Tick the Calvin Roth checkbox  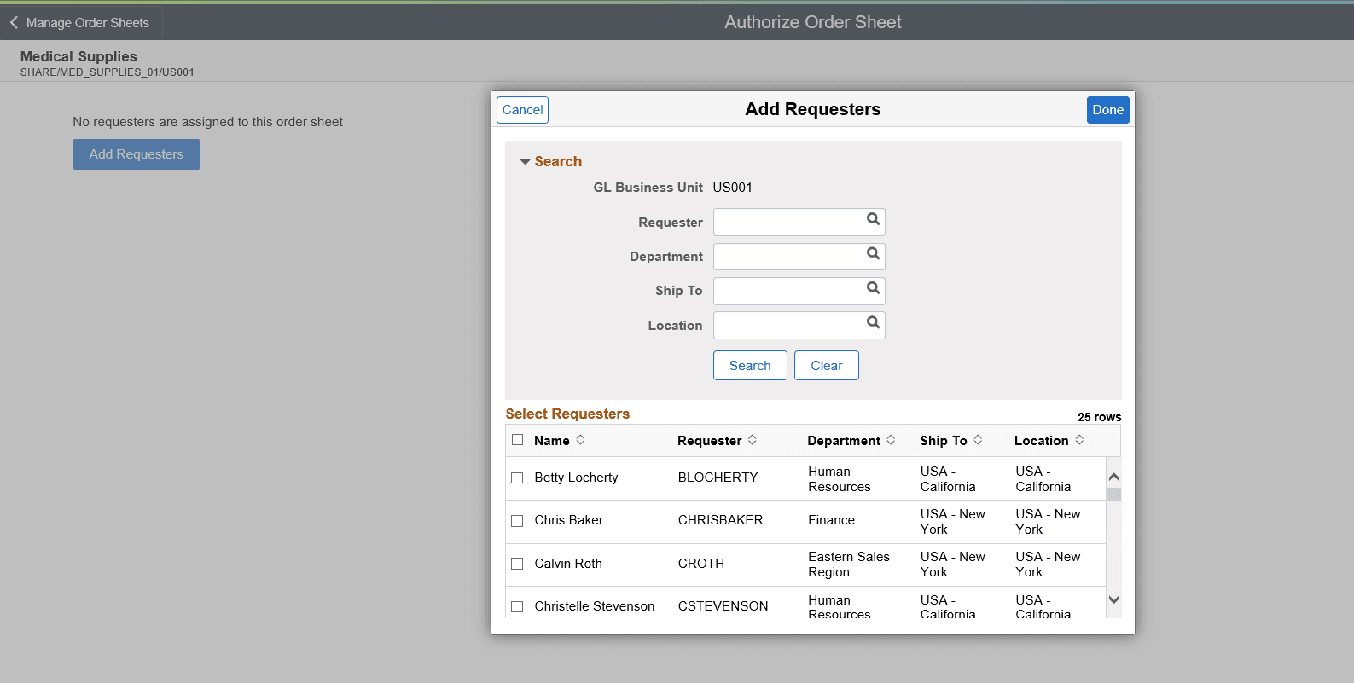517,564
